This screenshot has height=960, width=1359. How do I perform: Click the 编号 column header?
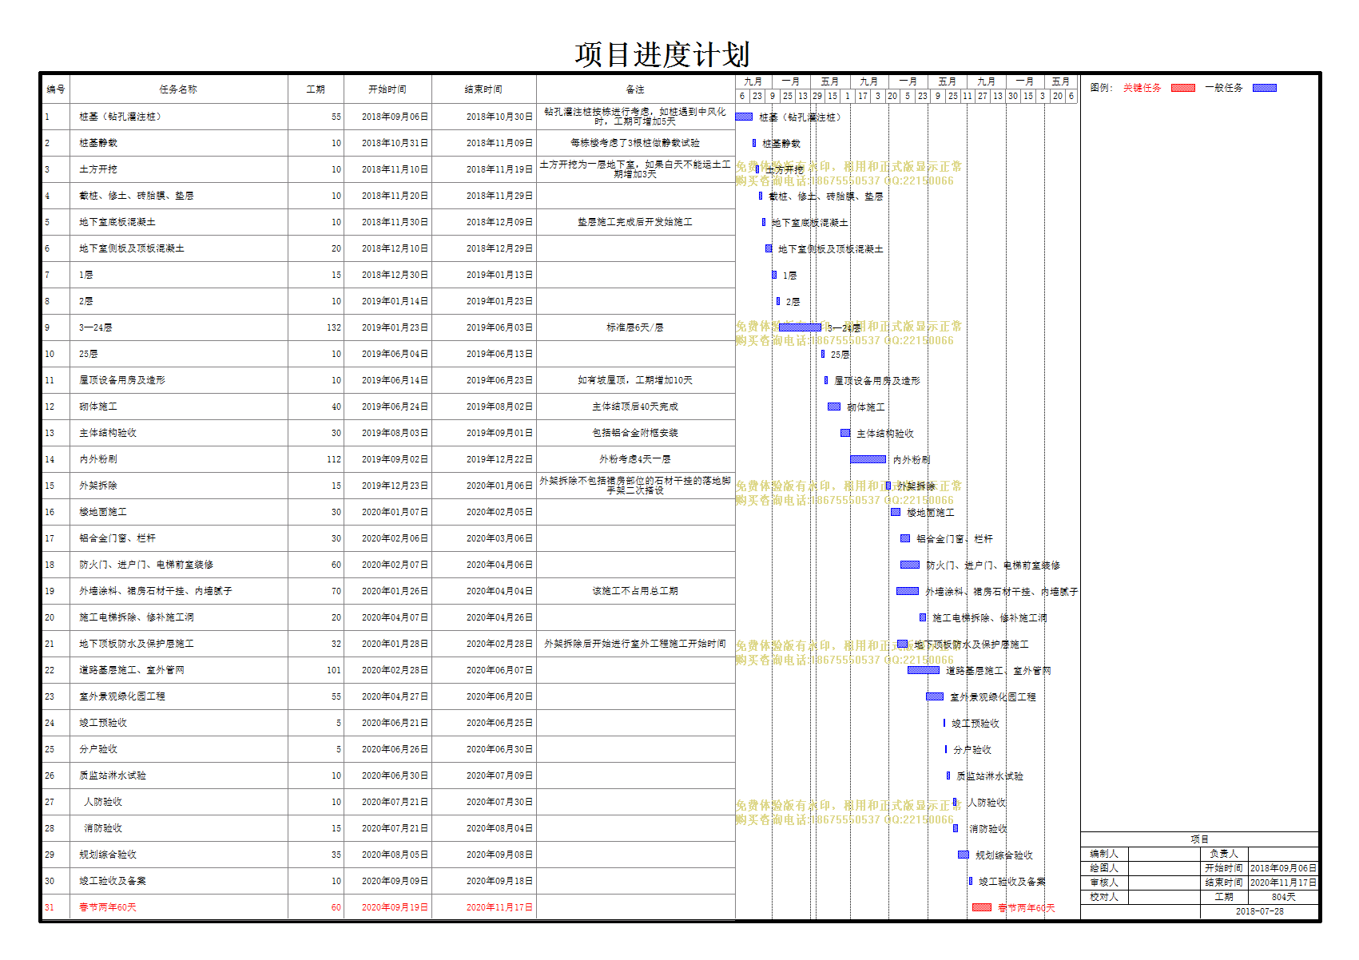[x=56, y=89]
